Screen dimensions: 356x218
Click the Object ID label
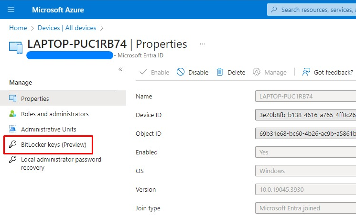(x=149, y=133)
